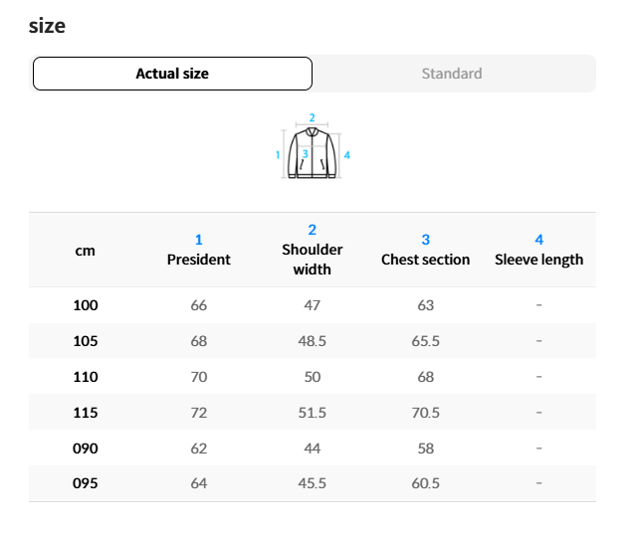The width and height of the screenshot is (637, 540).
Task: Select the size 115 row label
Action: 86,413
